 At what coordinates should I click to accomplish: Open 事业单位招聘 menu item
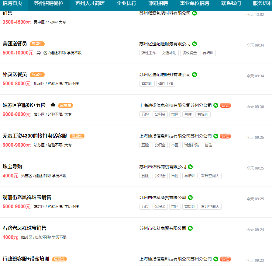(x=195, y=4)
